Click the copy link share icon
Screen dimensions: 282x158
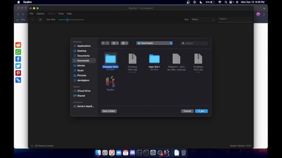click(18, 80)
